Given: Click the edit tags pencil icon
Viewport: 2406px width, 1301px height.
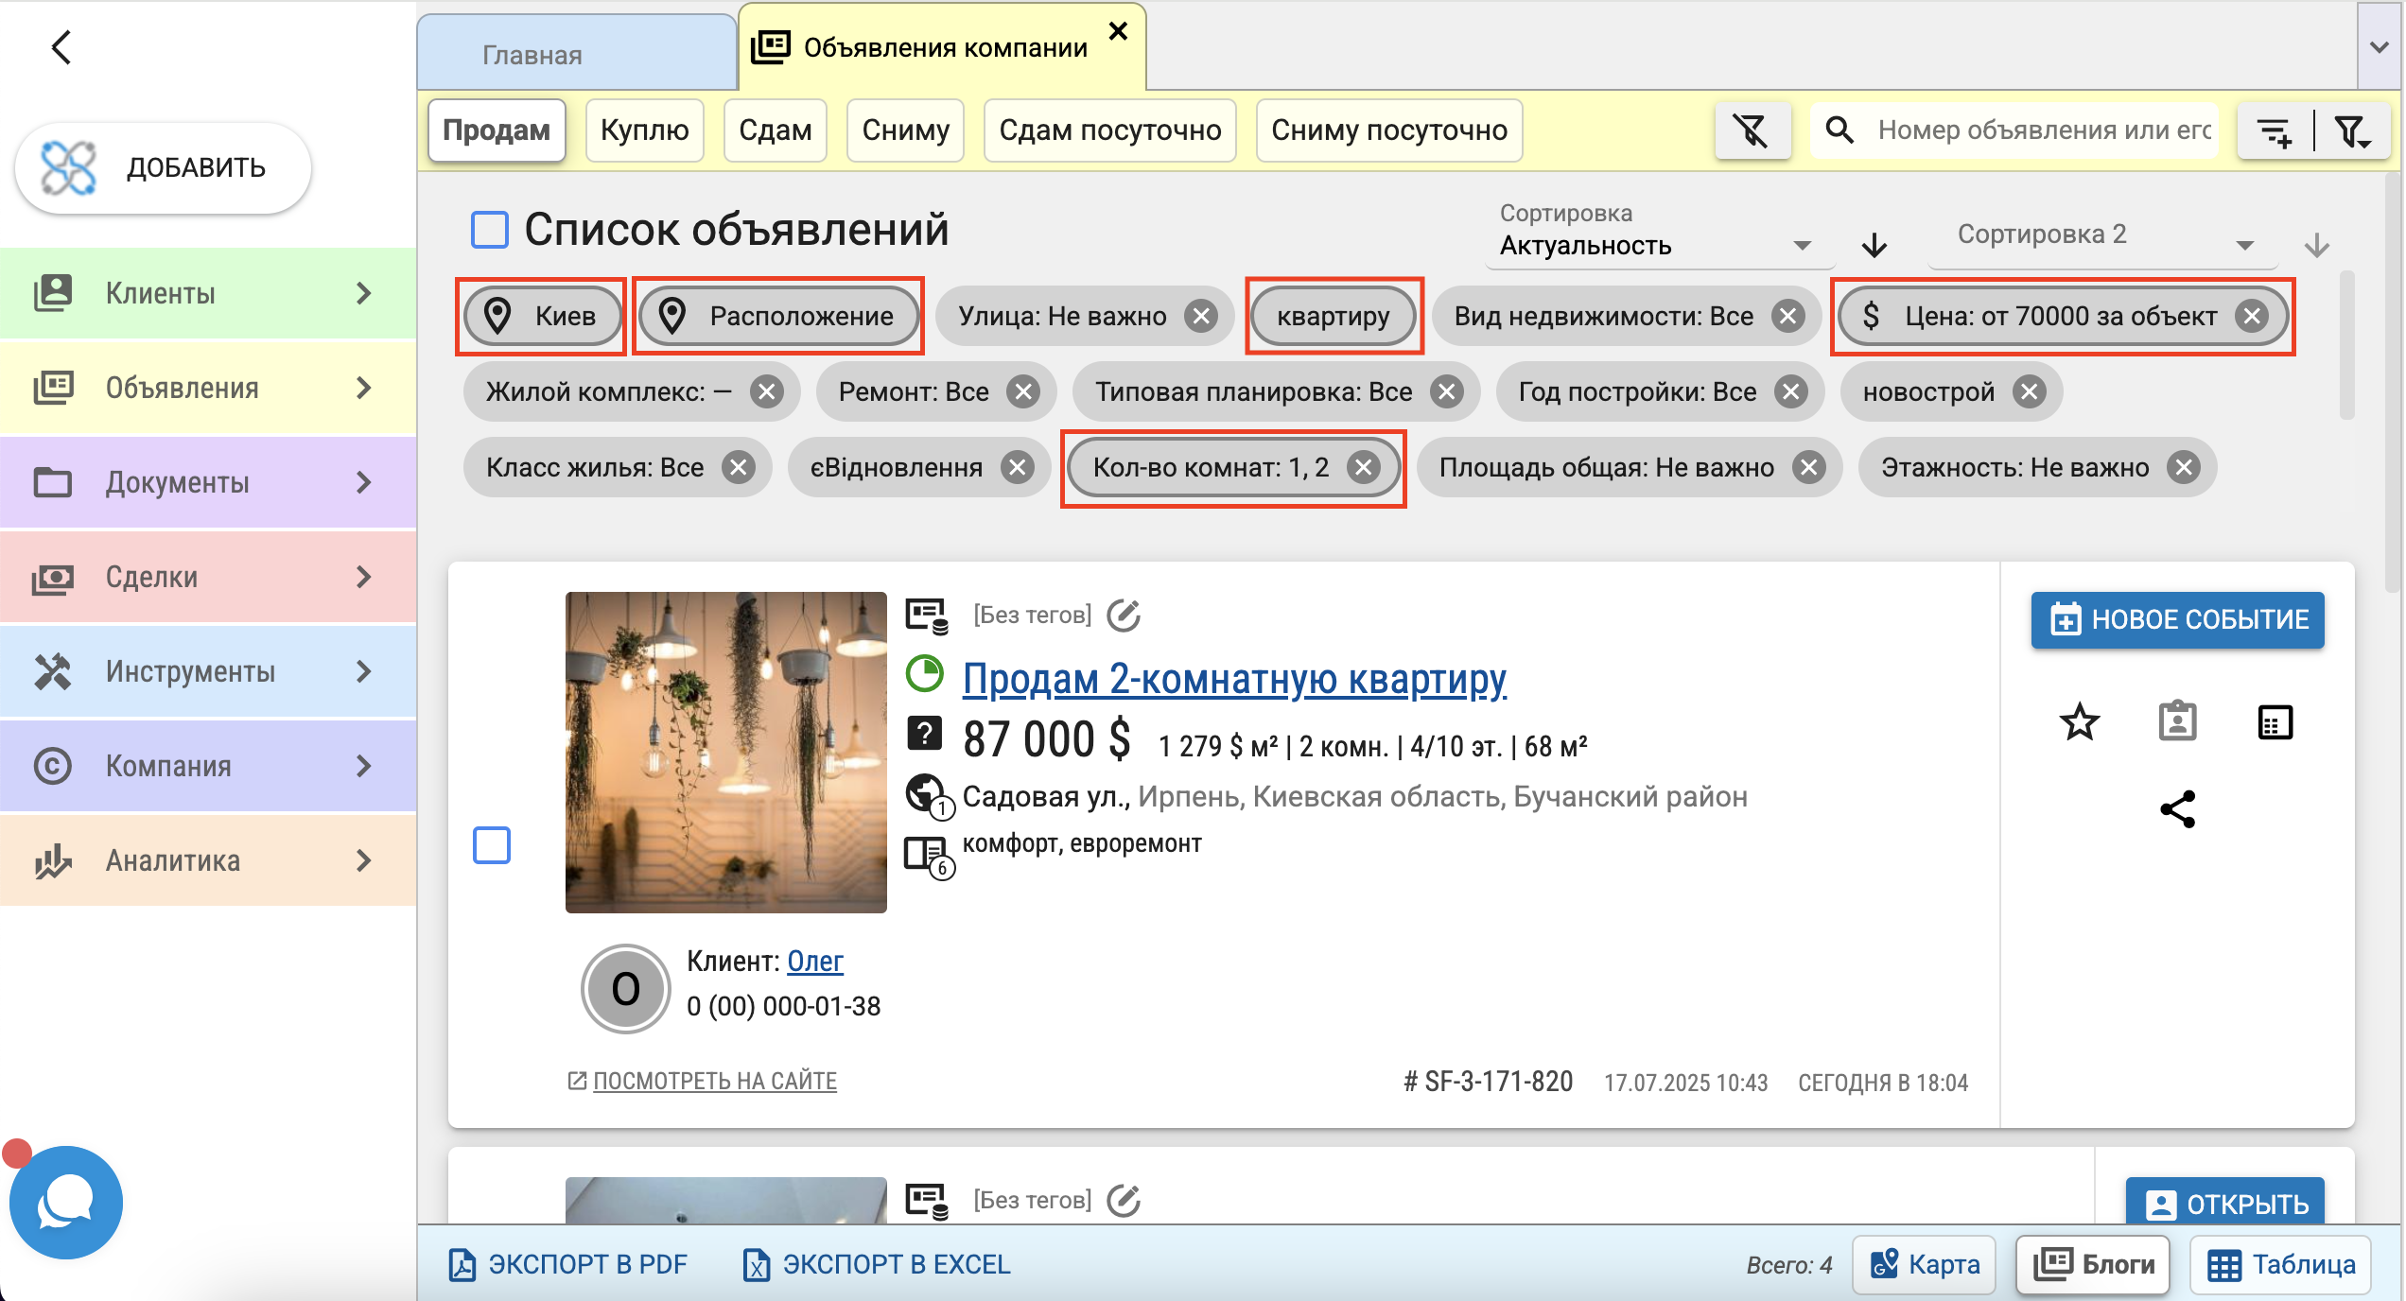Looking at the screenshot, I should click(1124, 616).
